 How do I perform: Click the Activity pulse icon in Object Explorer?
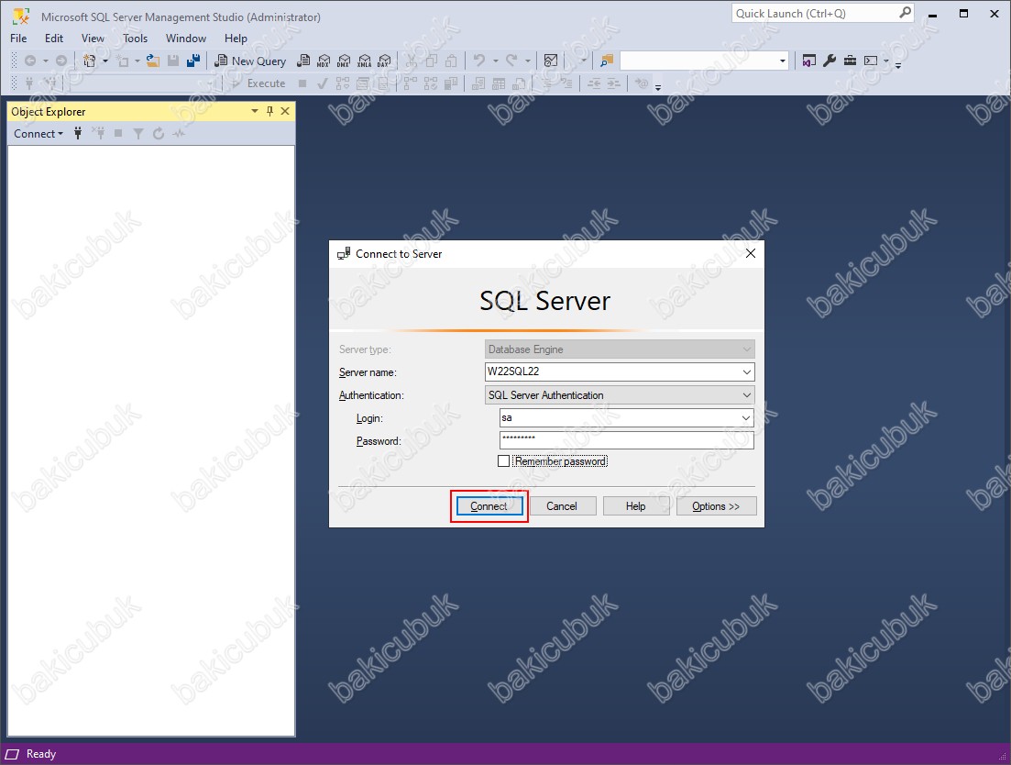tap(179, 134)
